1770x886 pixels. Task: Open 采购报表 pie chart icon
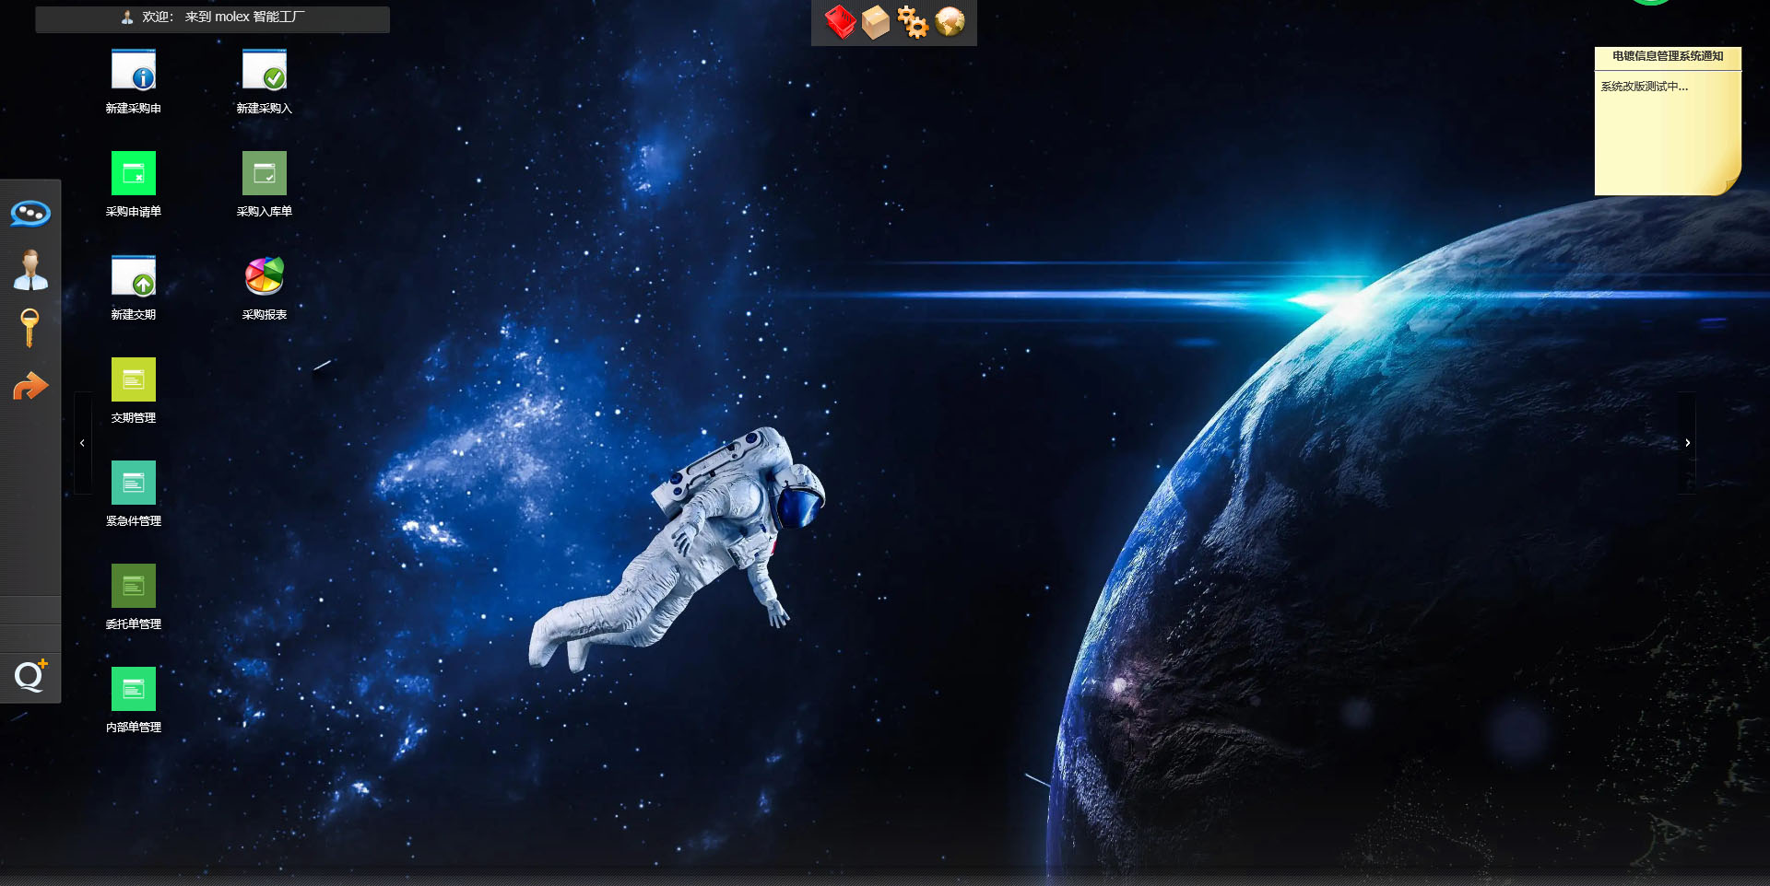coord(265,277)
